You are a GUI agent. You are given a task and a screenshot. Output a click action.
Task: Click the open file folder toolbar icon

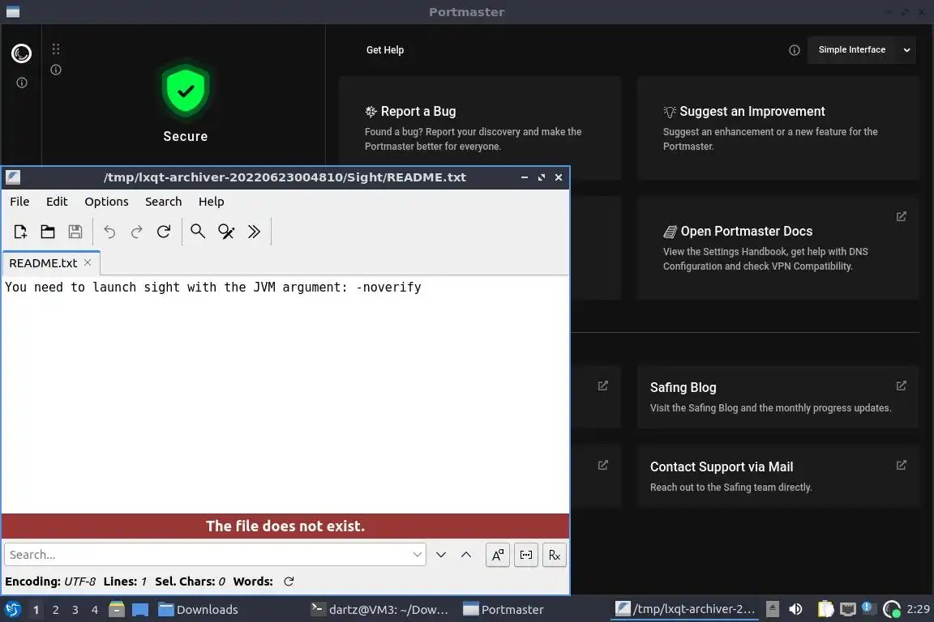click(x=48, y=232)
